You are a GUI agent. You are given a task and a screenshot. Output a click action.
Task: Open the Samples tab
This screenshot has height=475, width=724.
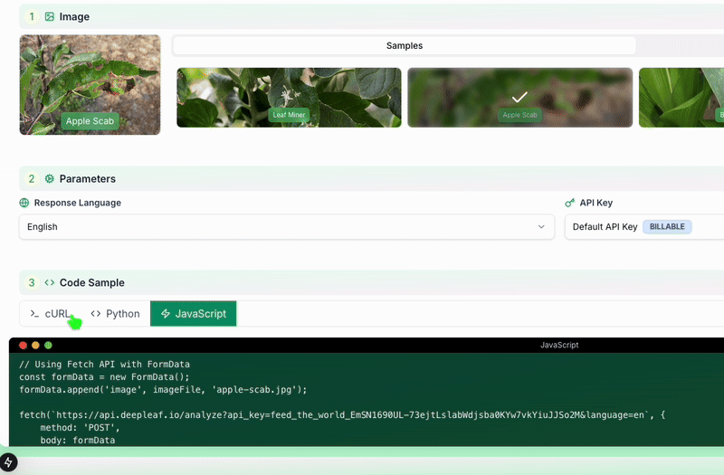tap(405, 46)
